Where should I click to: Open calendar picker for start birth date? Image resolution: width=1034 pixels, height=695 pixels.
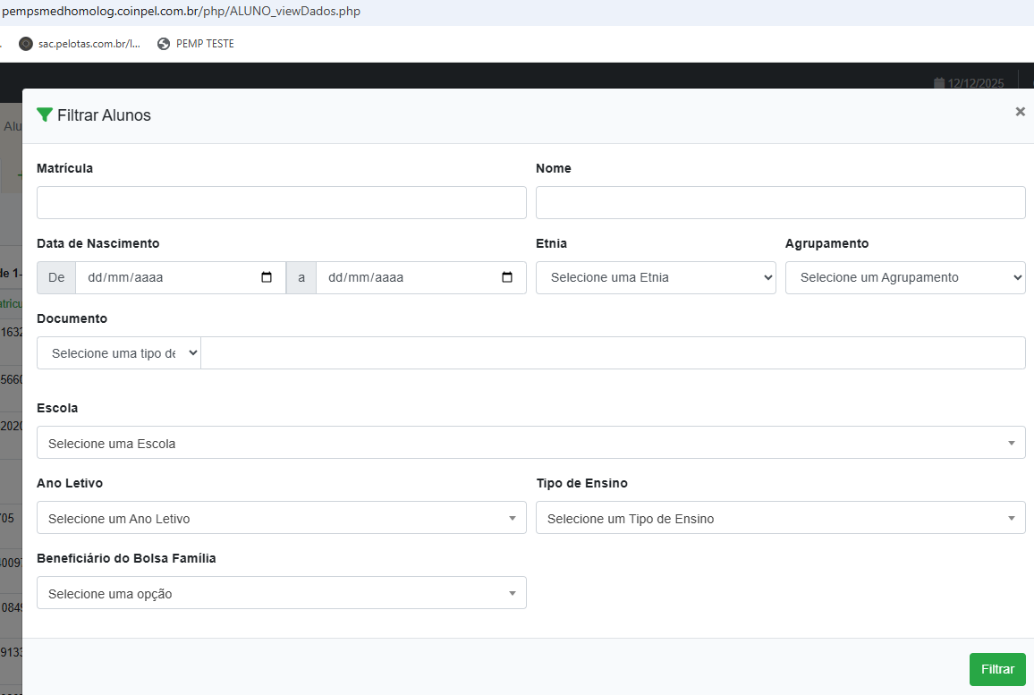(x=267, y=277)
